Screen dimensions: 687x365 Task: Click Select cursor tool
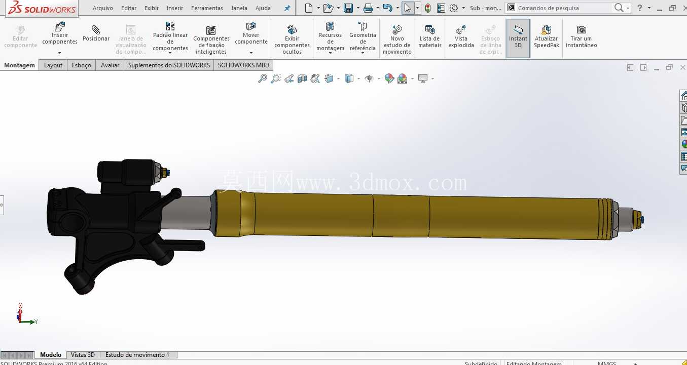408,8
